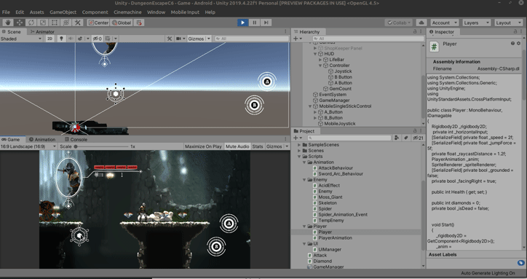Click the Game view Scale slider handle
The width and height of the screenshot is (527, 279).
coord(76,146)
